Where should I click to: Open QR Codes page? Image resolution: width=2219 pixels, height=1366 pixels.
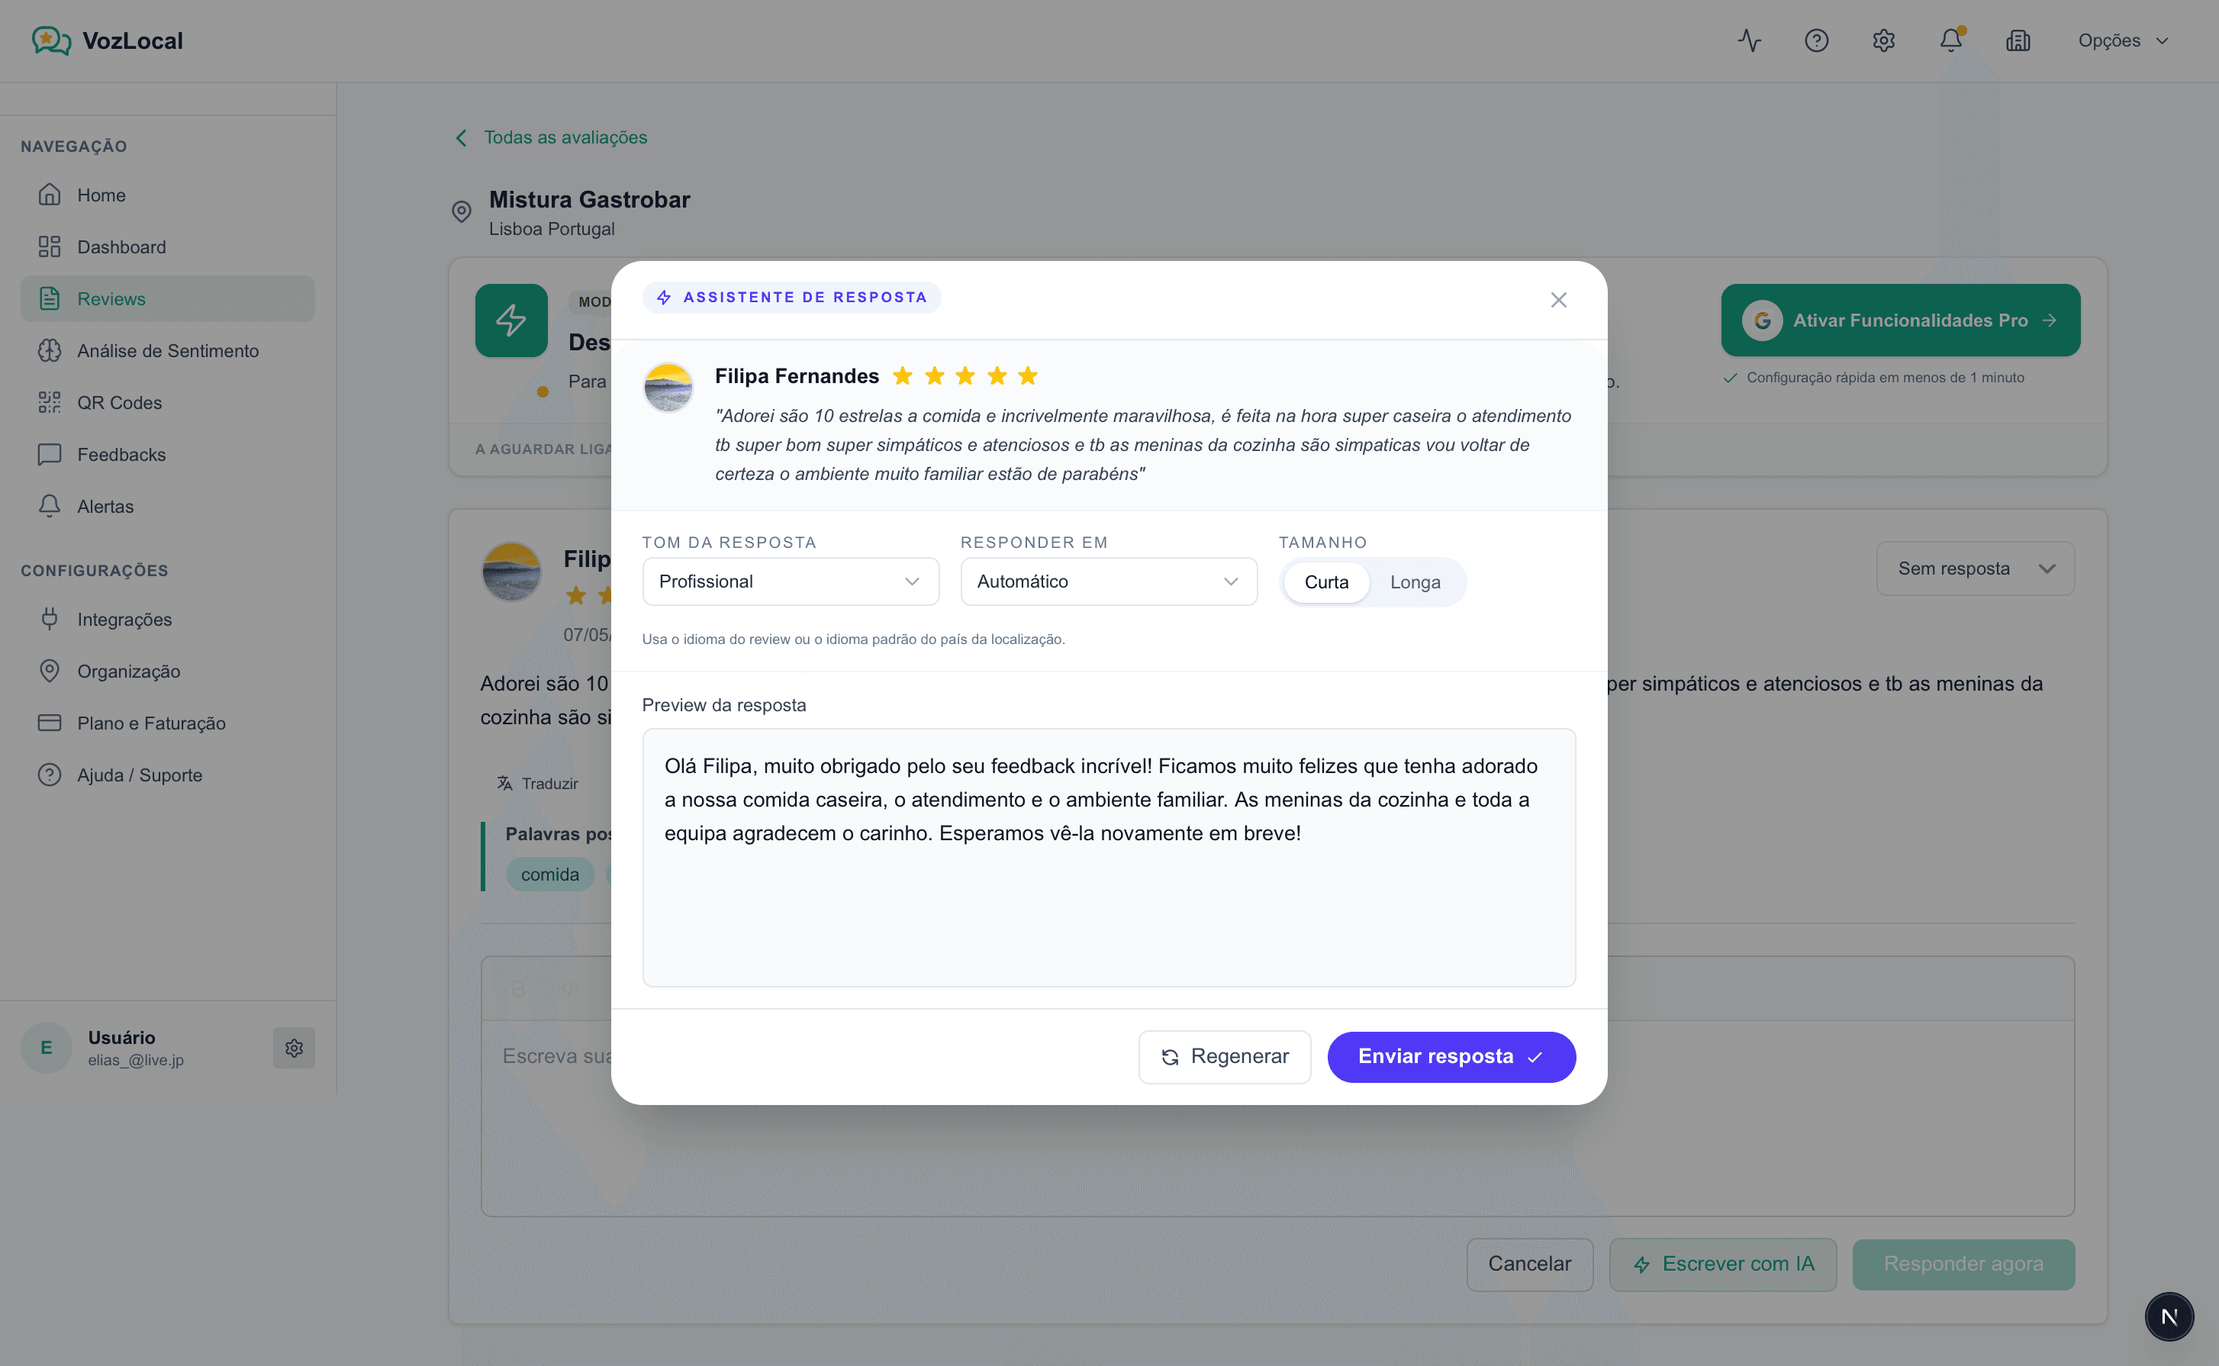[x=168, y=403]
